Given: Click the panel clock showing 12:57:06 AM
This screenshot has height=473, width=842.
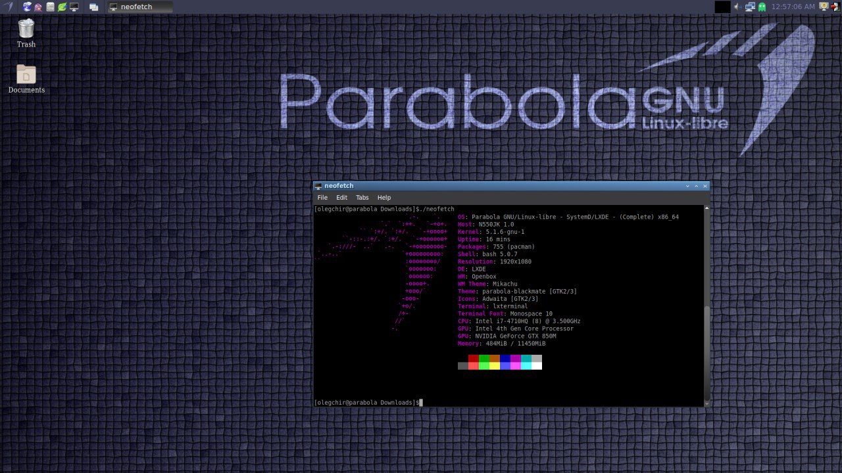Looking at the screenshot, I should point(793,7).
